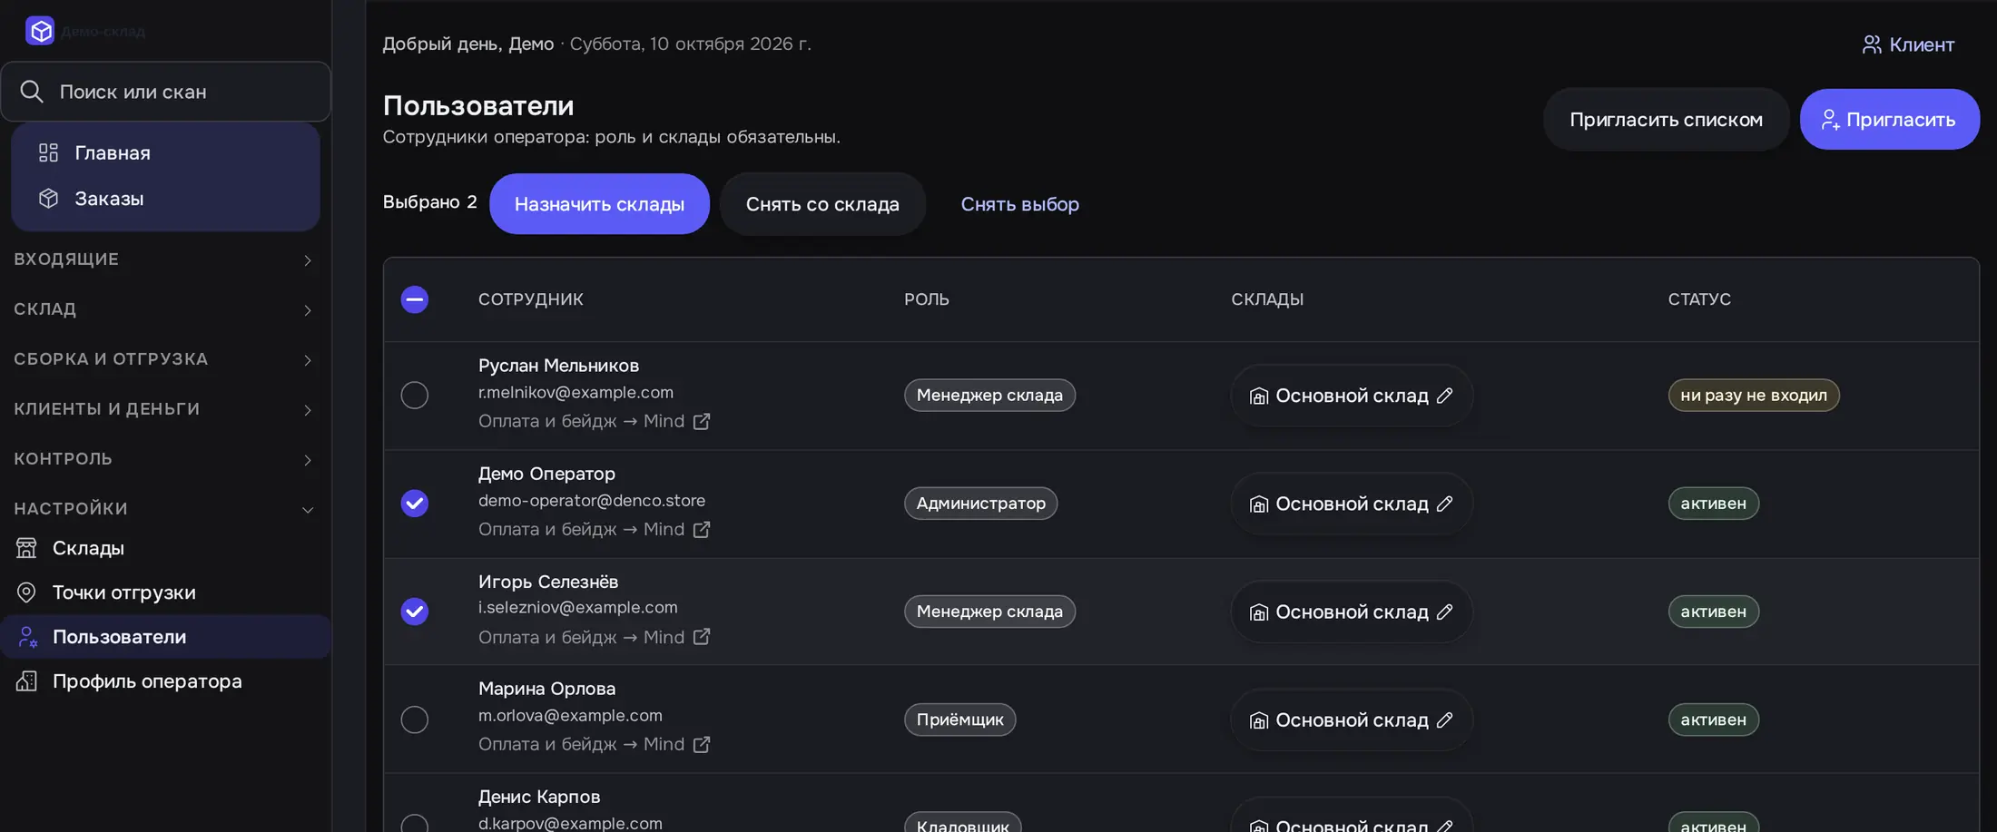Select Денис Карпов row checkbox
The width and height of the screenshot is (1997, 832).
[x=415, y=822]
